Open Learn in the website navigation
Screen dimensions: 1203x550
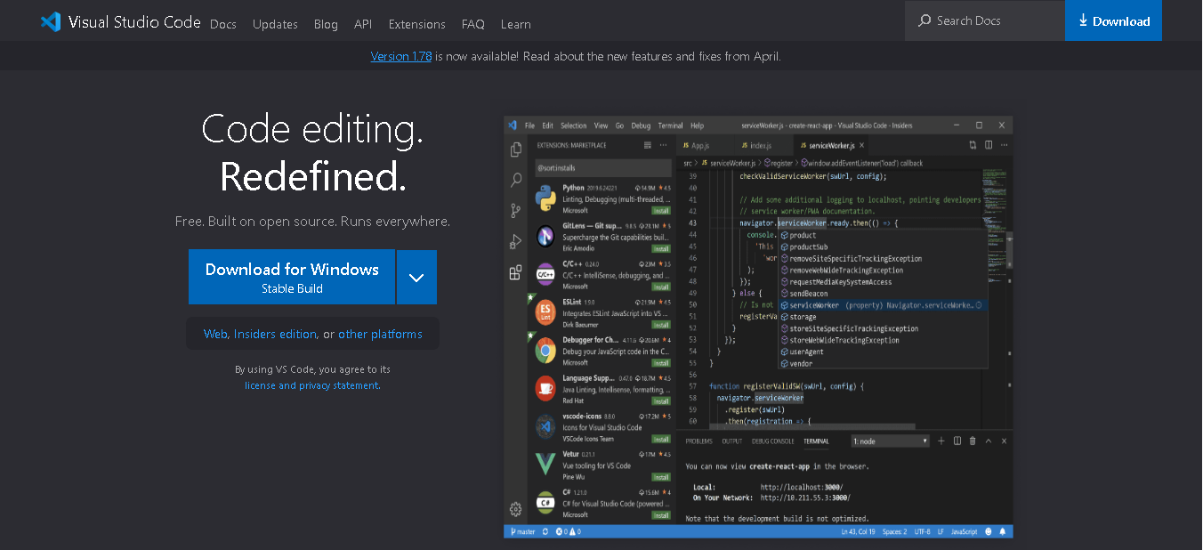[x=516, y=24]
